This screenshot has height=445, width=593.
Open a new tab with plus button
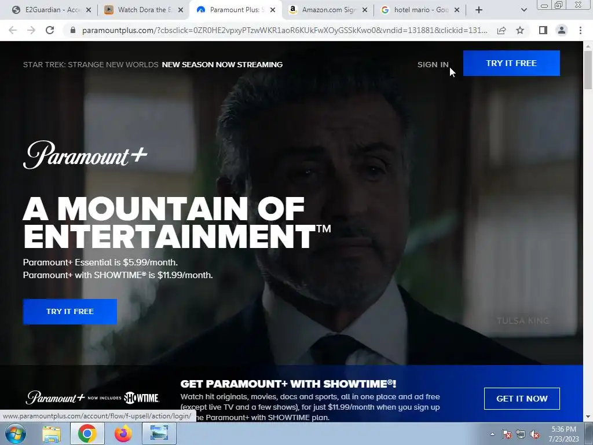[479, 10]
